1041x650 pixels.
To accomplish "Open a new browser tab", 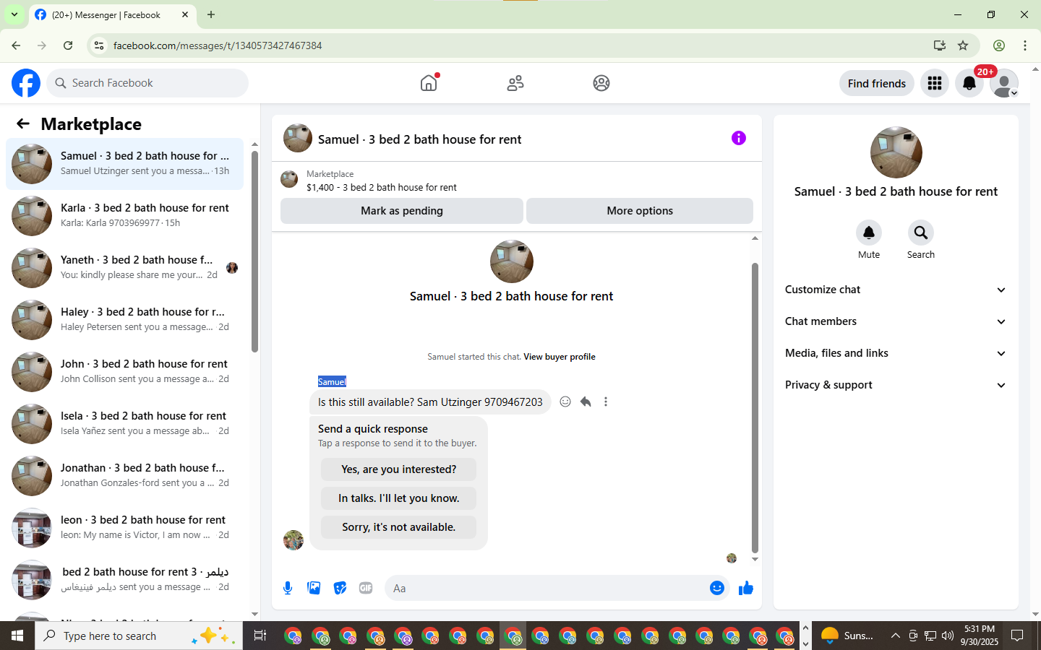I will click(211, 14).
